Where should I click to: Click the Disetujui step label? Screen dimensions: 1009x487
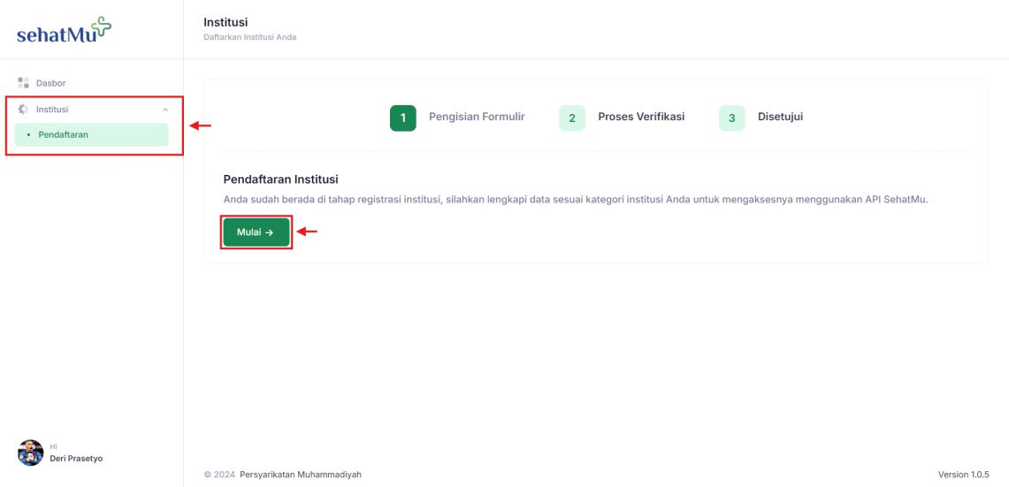[781, 117]
